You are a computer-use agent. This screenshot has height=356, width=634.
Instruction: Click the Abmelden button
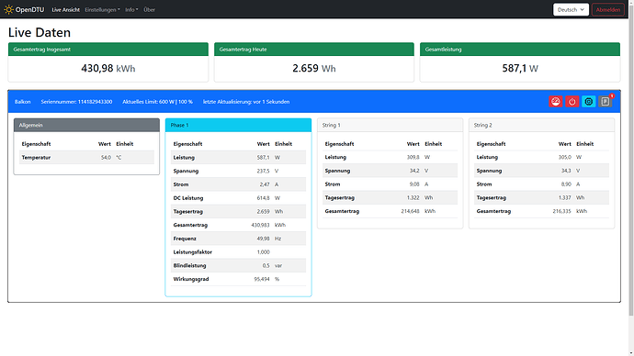click(607, 10)
